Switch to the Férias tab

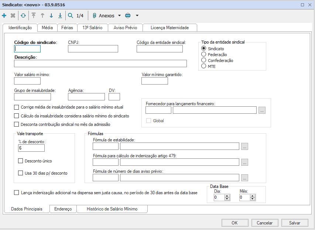tap(67, 28)
